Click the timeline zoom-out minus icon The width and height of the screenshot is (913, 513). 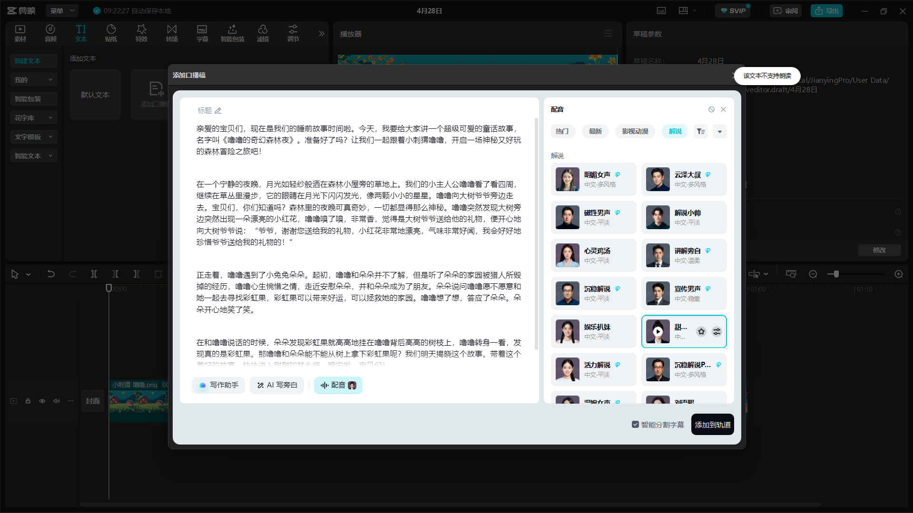click(x=813, y=274)
